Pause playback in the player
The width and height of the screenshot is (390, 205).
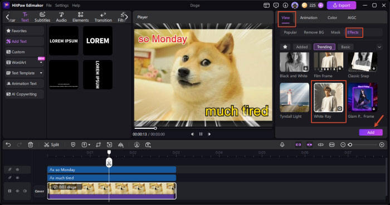(x=201, y=134)
